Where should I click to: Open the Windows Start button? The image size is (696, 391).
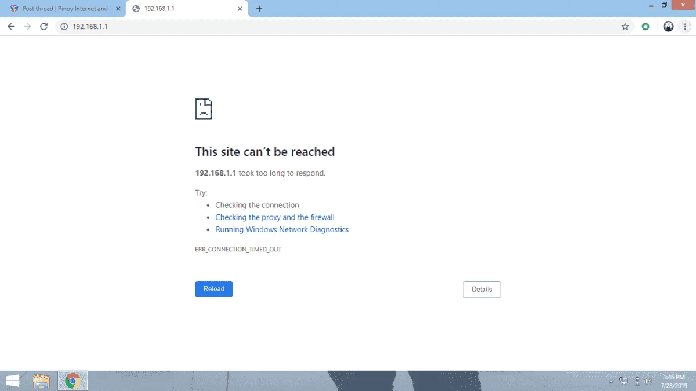[12, 381]
